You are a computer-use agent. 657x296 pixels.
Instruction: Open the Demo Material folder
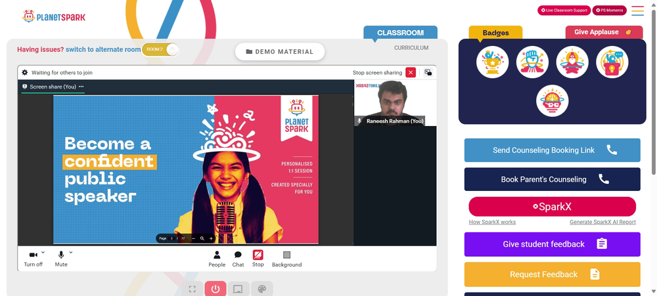click(280, 51)
